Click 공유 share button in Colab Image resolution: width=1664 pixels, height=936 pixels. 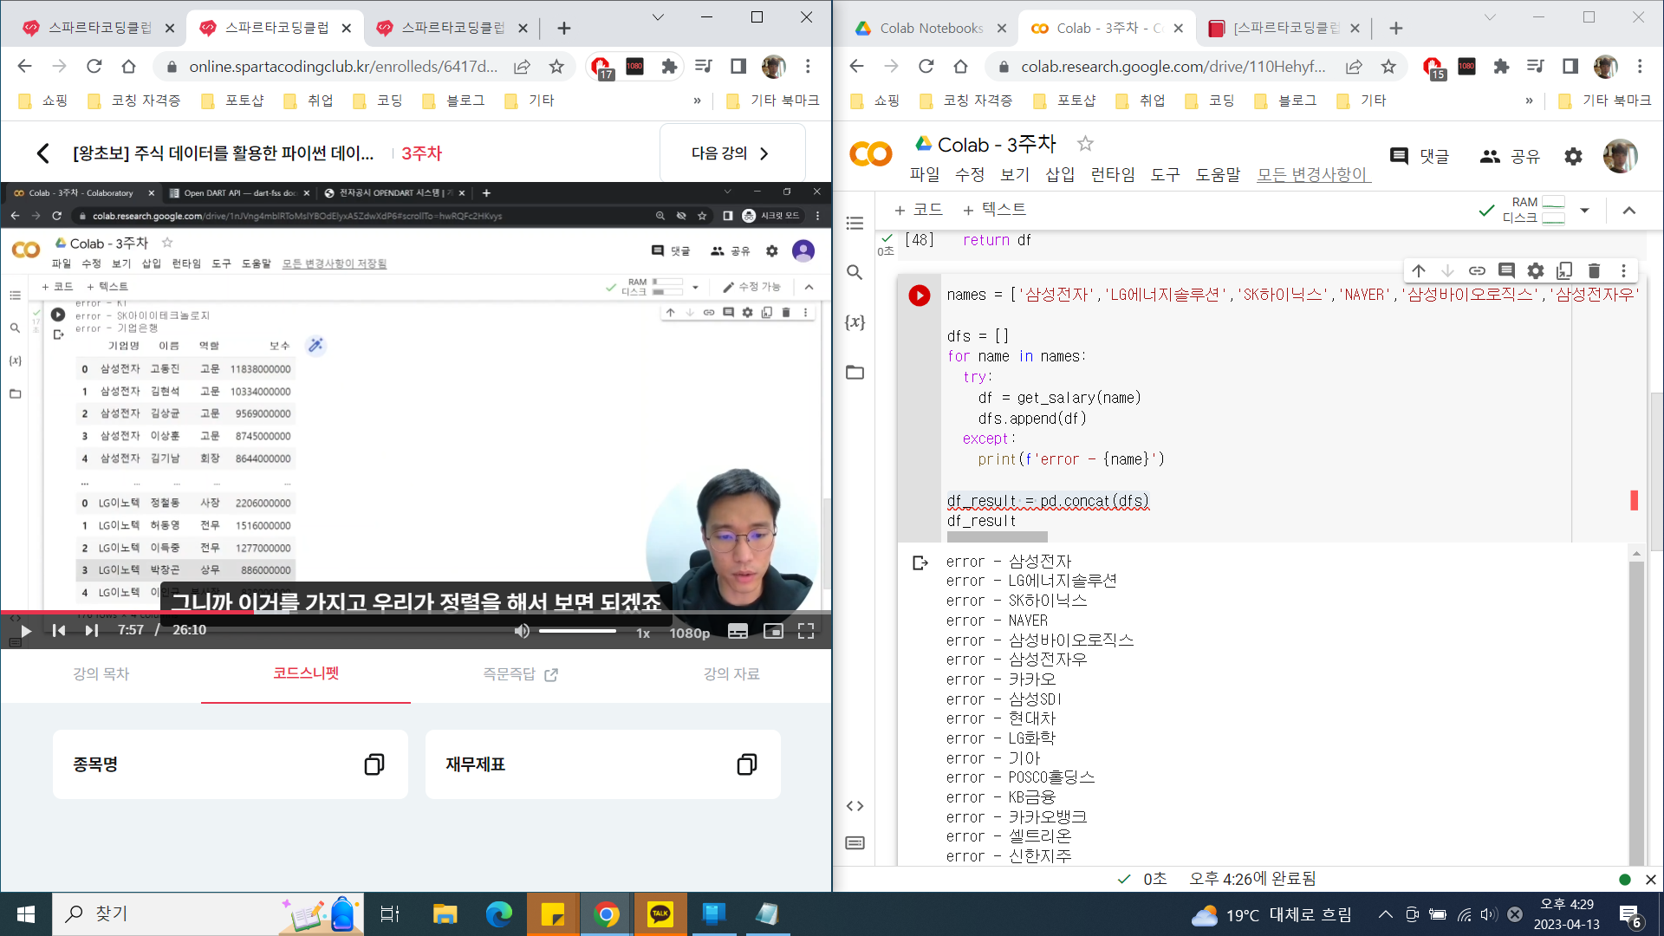click(1510, 156)
